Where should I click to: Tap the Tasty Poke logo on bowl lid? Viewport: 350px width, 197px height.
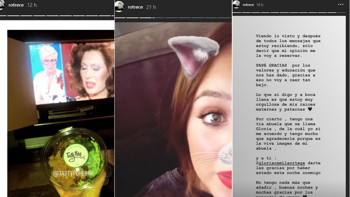[76, 156]
